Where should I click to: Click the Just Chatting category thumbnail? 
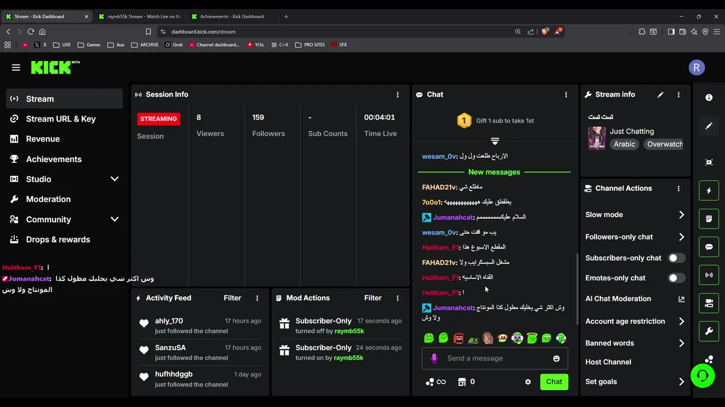click(597, 138)
